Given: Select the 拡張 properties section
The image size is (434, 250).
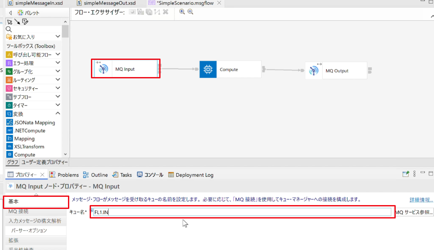Looking at the screenshot, I should click(x=36, y=240).
